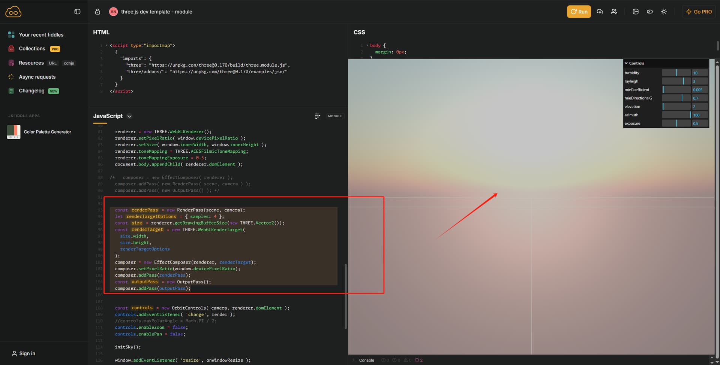Click the toggle-shaped icon in the top bar

[x=650, y=12]
